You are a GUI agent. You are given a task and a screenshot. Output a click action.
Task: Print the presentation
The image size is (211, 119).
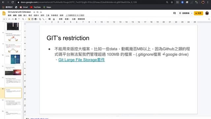[16, 19]
